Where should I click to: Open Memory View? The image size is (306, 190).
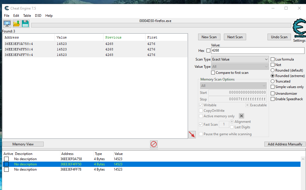(23, 144)
